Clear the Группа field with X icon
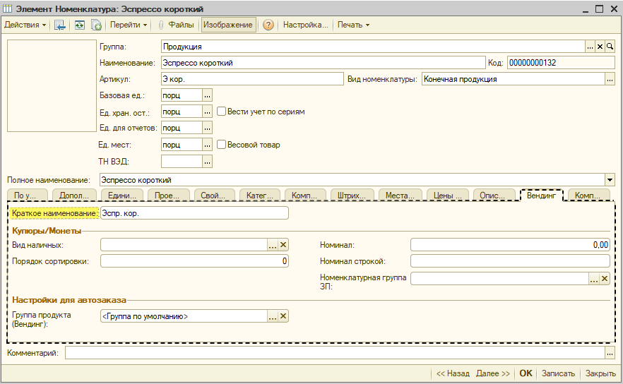 600,47
